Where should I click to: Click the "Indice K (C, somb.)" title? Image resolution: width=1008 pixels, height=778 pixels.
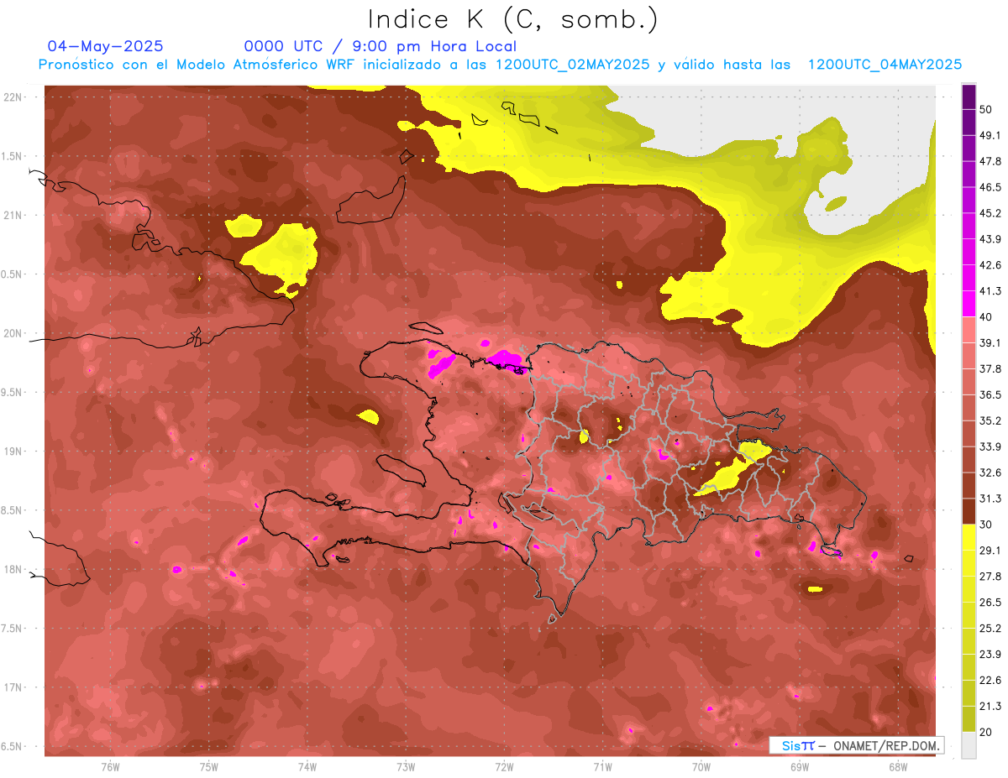(512, 20)
